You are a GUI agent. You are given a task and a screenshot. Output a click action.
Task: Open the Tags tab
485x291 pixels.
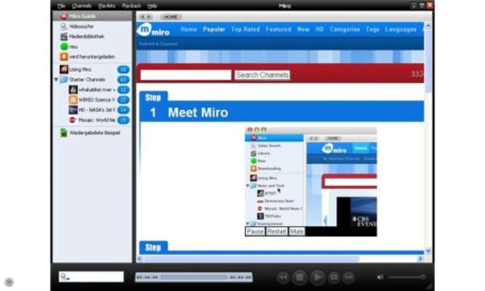(x=373, y=30)
